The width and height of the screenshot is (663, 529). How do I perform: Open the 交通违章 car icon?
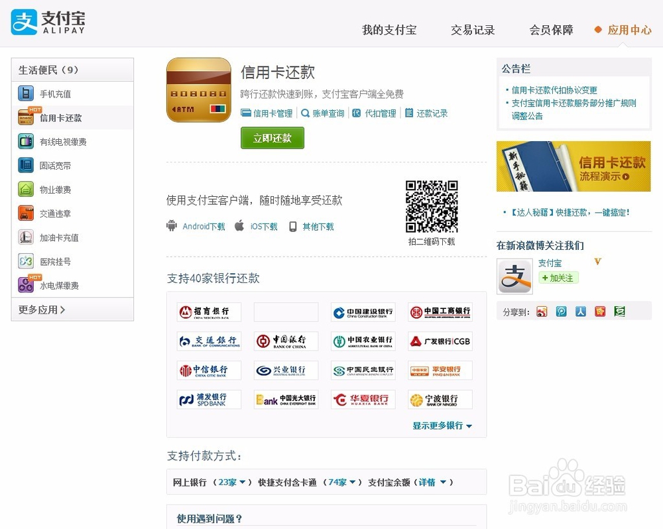26,213
